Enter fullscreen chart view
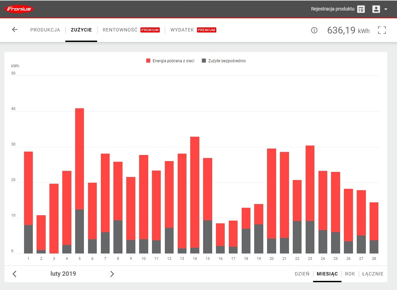This screenshot has width=397, height=290. tap(382, 30)
